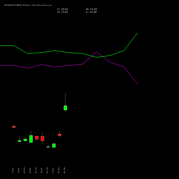Click the open value O: 11.65
Screen dimensions: 179x179
tap(63, 12)
